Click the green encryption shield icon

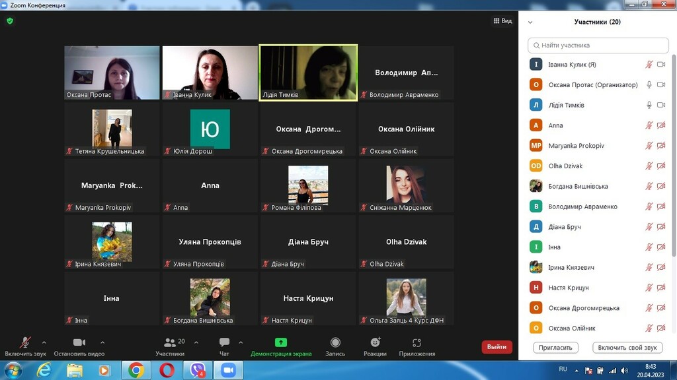click(10, 20)
